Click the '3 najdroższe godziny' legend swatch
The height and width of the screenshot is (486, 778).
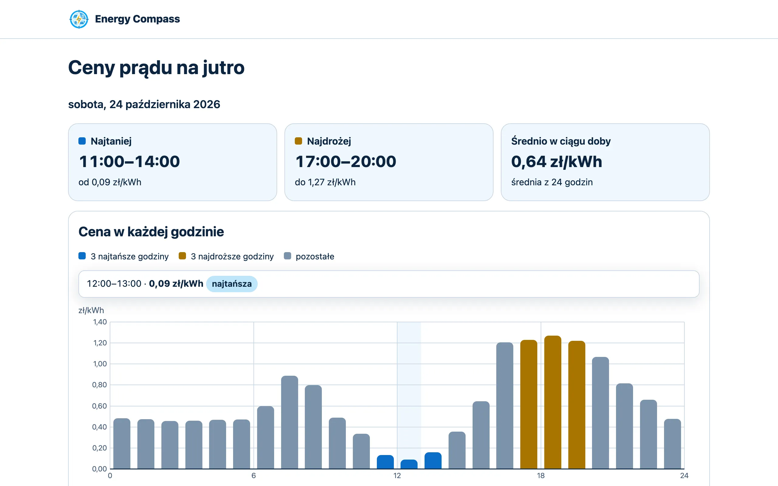182,256
